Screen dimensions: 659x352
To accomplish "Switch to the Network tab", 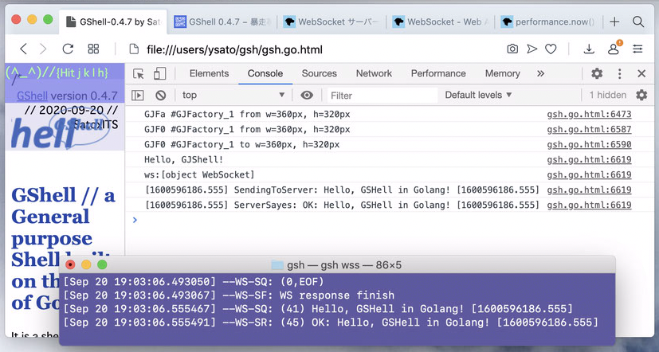I will (374, 74).
